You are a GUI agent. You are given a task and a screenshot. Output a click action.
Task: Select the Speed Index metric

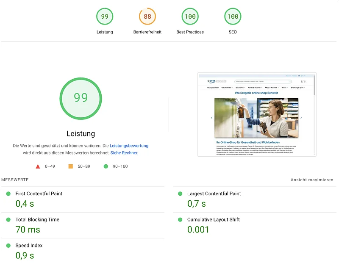pos(29,246)
